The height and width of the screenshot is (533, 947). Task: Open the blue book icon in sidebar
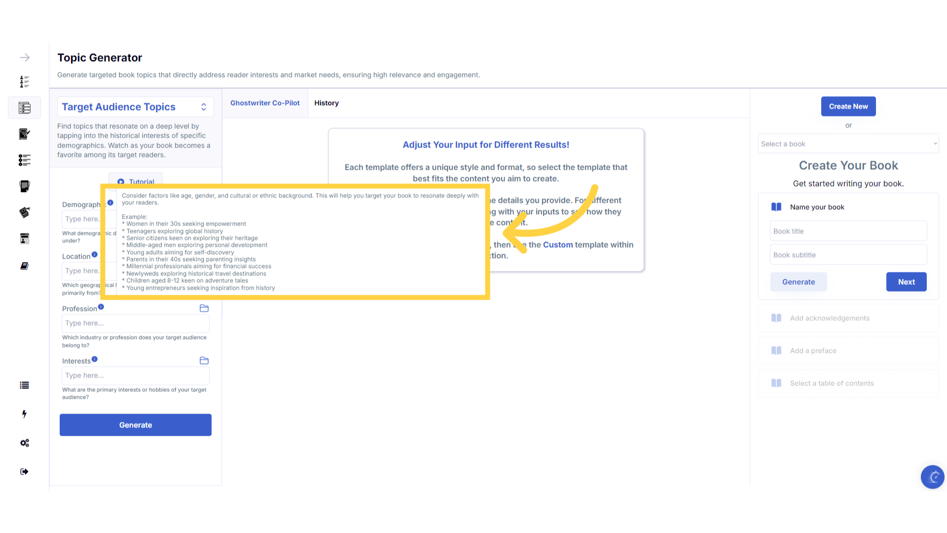click(x=25, y=266)
